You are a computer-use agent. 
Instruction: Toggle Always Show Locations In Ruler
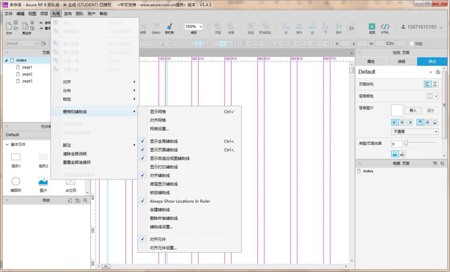tap(180, 201)
